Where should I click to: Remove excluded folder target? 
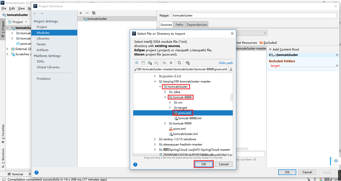[337, 66]
